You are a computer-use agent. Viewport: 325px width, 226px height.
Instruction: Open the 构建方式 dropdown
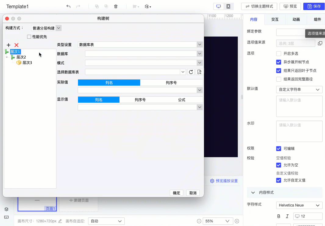[x=46, y=28]
